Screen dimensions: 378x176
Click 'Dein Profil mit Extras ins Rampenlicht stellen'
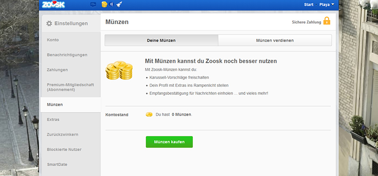189,85
